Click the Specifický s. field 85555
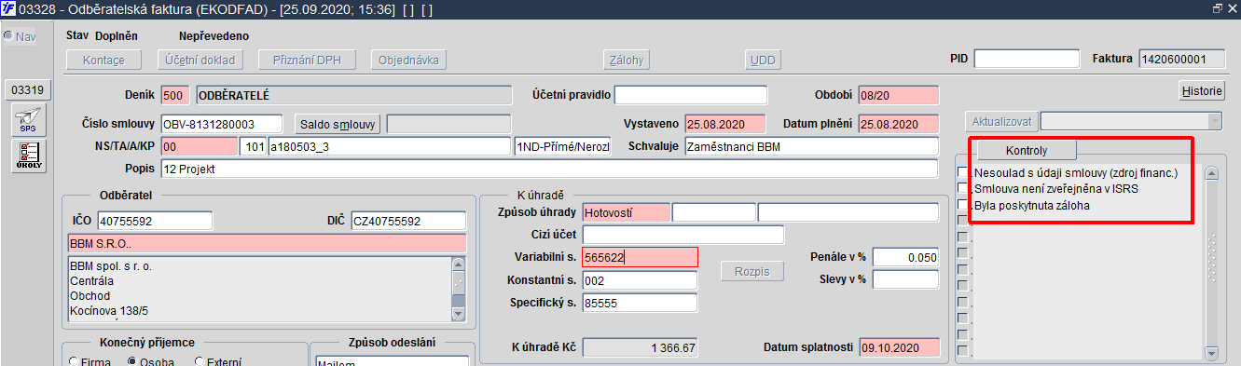This screenshot has width=1241, height=366. (x=640, y=303)
